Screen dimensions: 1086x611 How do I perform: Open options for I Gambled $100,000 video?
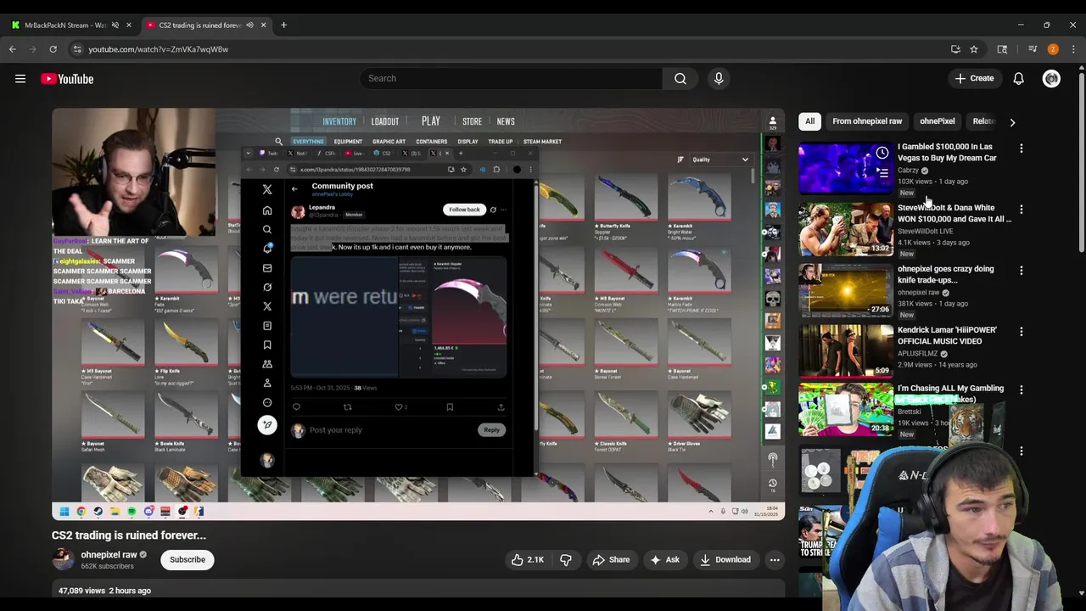click(1021, 149)
